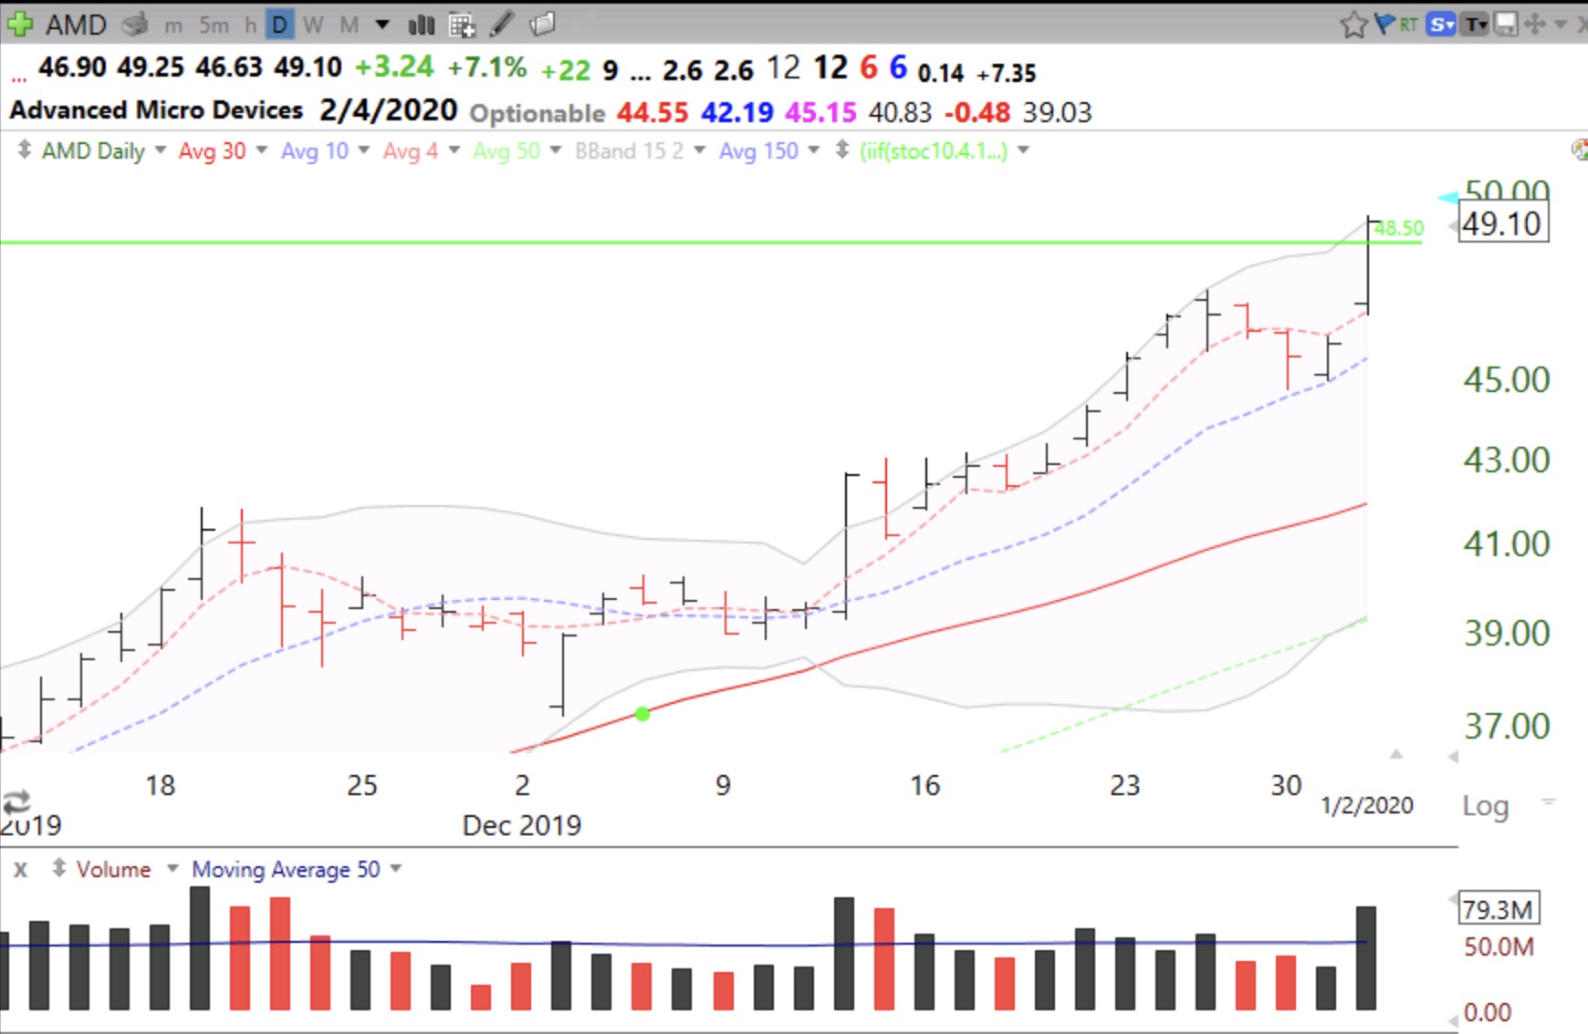This screenshot has height=1034, width=1588.
Task: Click the green horizontal 48.50 price line label
Action: pos(1399,228)
